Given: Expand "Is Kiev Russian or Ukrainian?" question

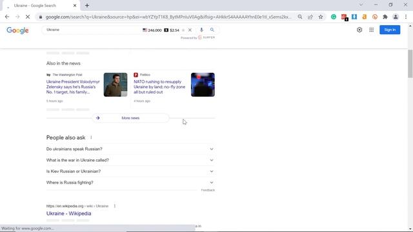Looking at the screenshot, I should tap(130, 171).
